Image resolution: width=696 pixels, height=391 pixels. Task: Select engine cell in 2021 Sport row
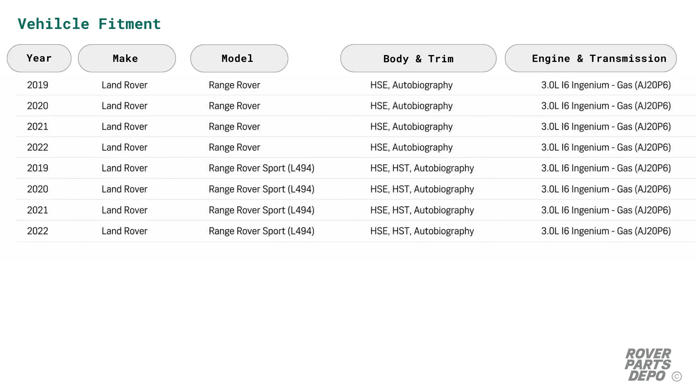tap(606, 210)
